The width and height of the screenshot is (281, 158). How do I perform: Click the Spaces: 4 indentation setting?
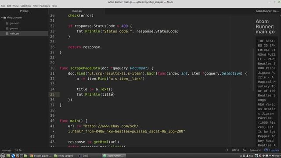[255, 150]
